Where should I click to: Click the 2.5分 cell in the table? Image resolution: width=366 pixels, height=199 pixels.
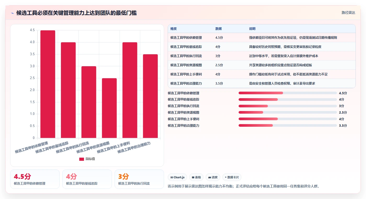(x=219, y=65)
